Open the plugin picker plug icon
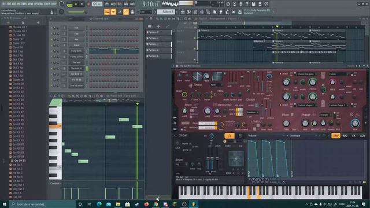The width and height of the screenshot is (370, 208). pos(221,12)
